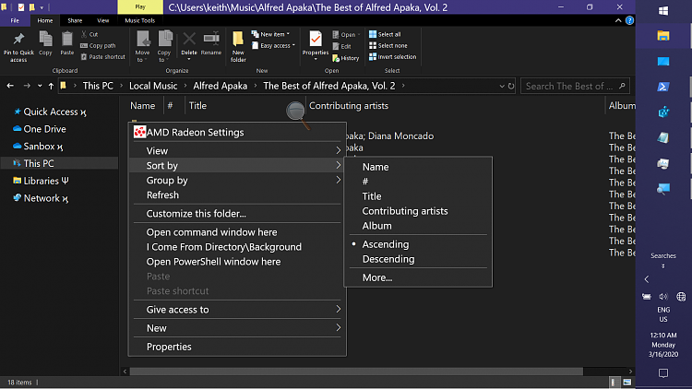The height and width of the screenshot is (389, 692).
Task: Click the search box for this folder
Action: pyautogui.click(x=575, y=86)
